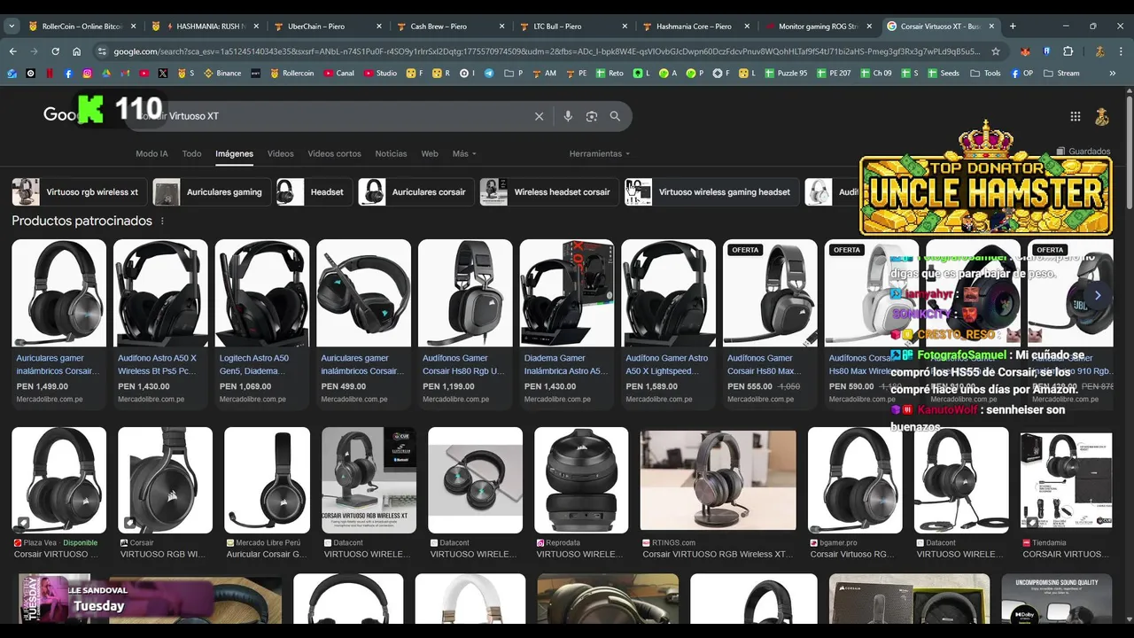Open the Binance bookmark
Image resolution: width=1134 pixels, height=638 pixels.
pyautogui.click(x=222, y=74)
